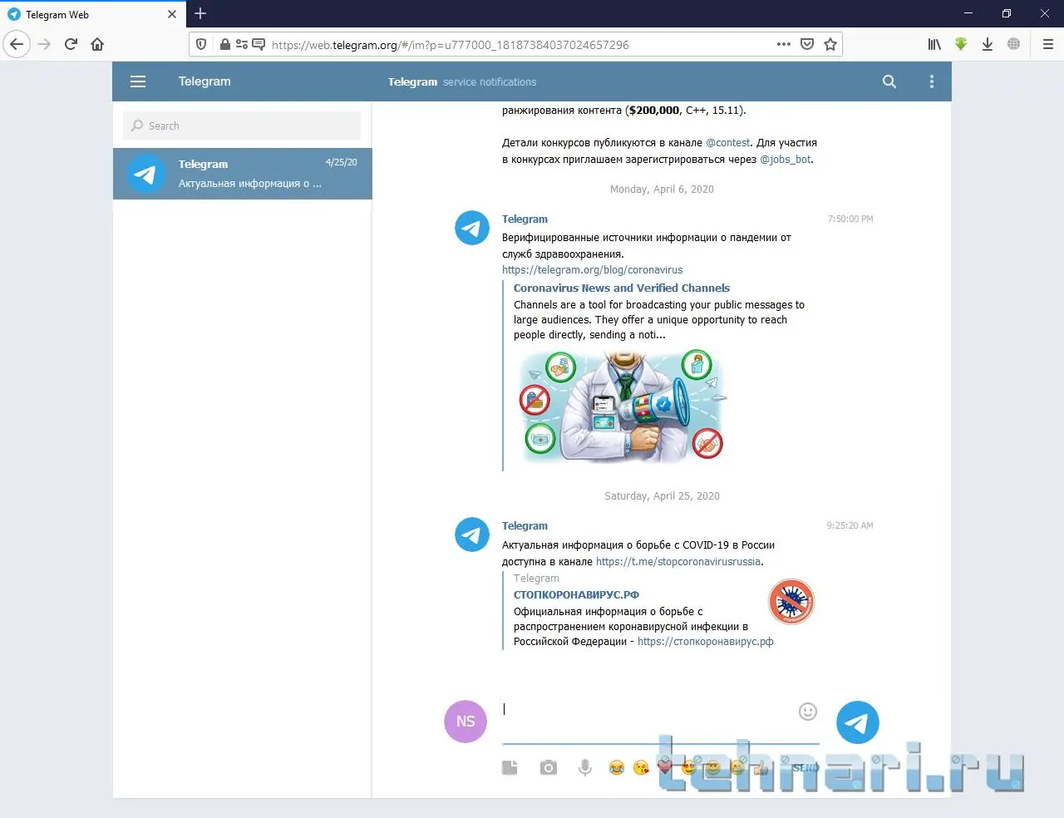Open the emoji picker smiley icon

point(807,712)
